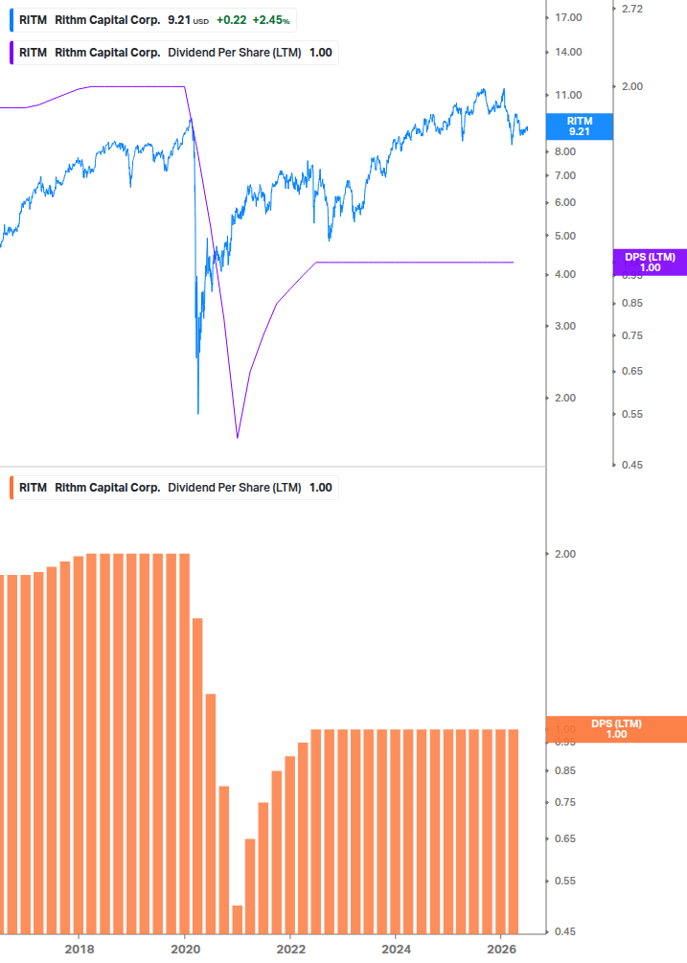The width and height of the screenshot is (687, 963).
Task: Click the 2024 label on the time axis
Action: pyautogui.click(x=396, y=950)
